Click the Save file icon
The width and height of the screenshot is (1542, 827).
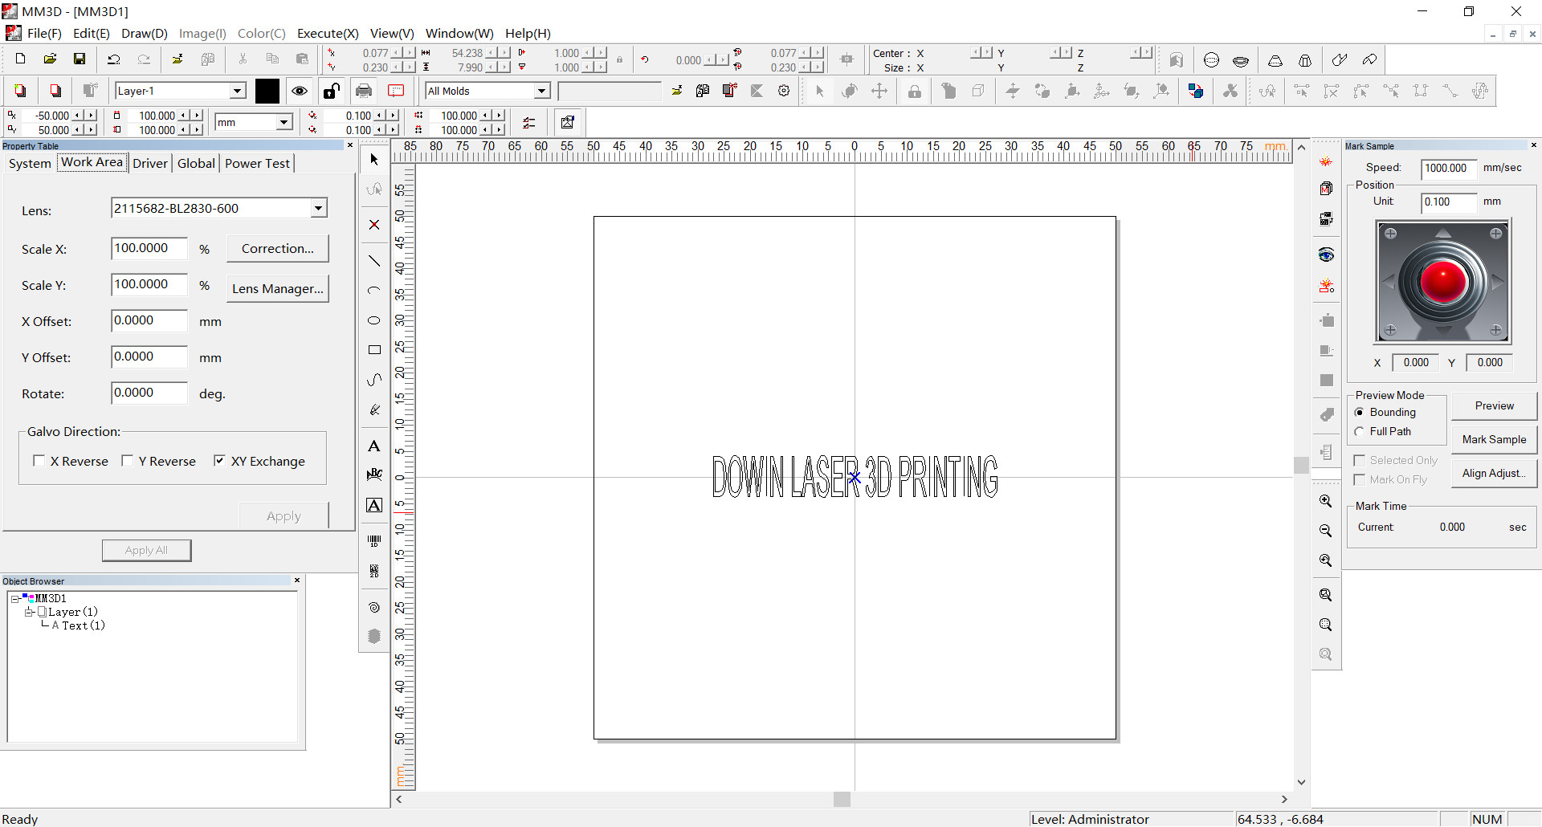click(80, 59)
